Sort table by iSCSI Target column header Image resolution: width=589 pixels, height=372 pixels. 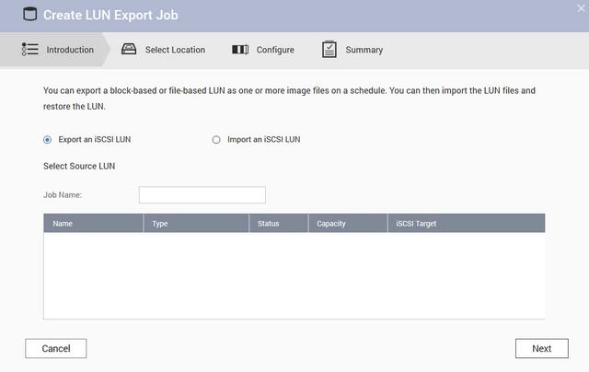467,223
